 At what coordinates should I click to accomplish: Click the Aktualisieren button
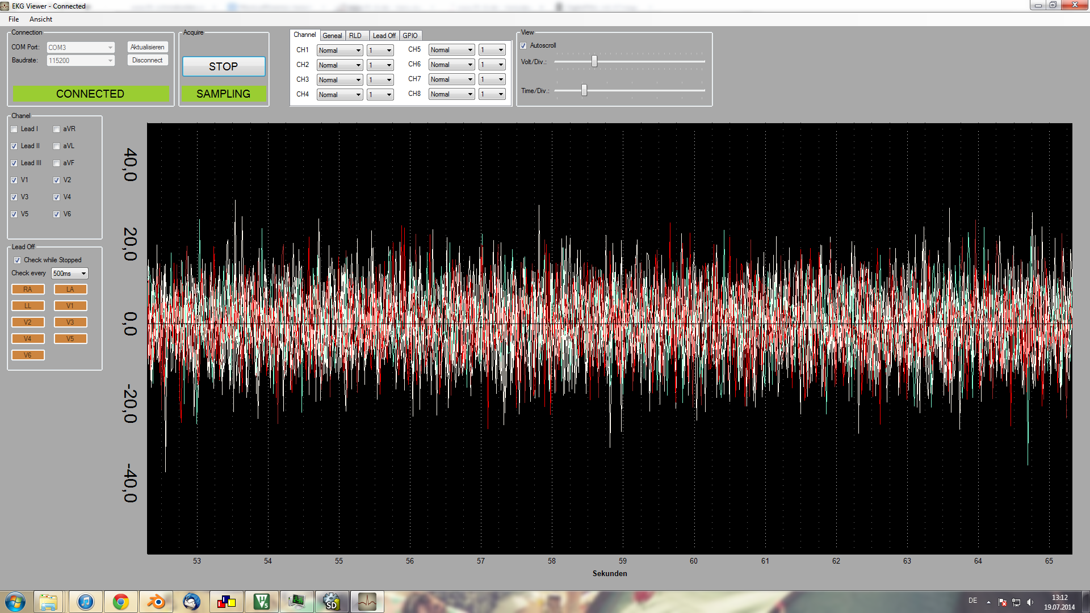148,47
